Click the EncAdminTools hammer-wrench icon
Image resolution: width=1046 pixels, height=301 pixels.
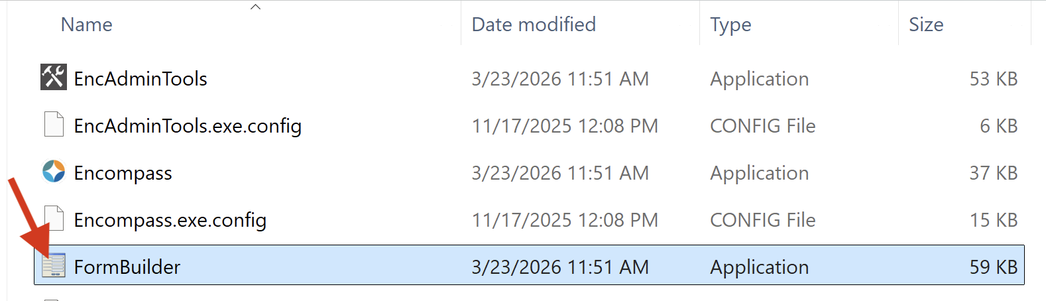[x=53, y=78]
